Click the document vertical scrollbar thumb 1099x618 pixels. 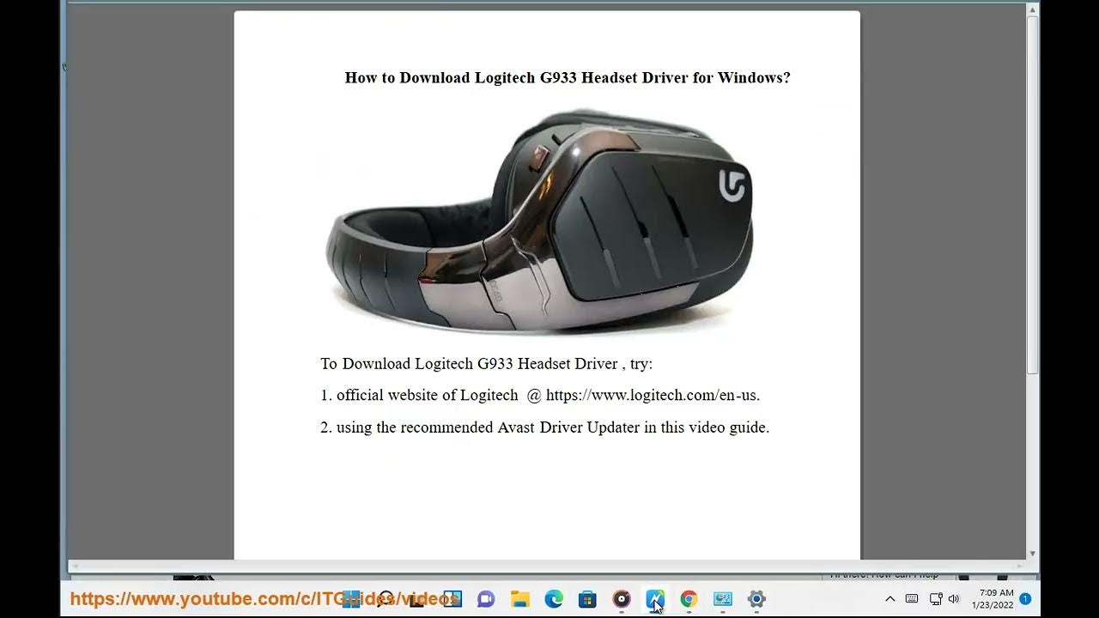click(1033, 195)
